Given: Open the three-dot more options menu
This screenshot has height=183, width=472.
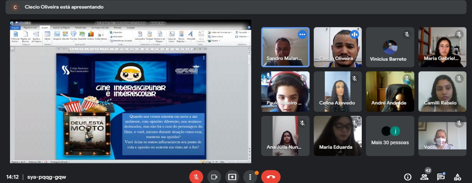Looking at the screenshot, I should [250, 177].
